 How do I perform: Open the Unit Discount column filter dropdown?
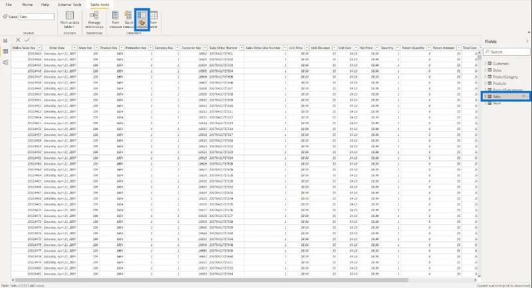pyautogui.click(x=334, y=48)
